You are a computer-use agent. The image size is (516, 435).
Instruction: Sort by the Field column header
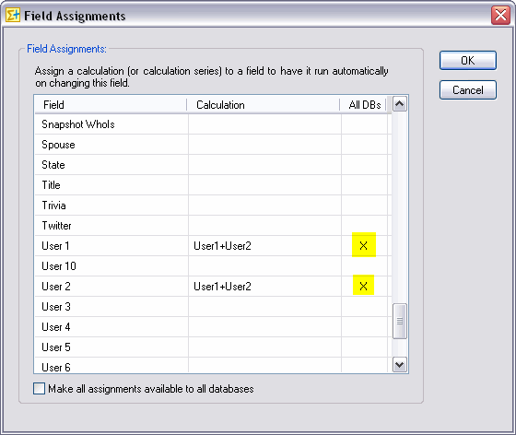point(111,105)
